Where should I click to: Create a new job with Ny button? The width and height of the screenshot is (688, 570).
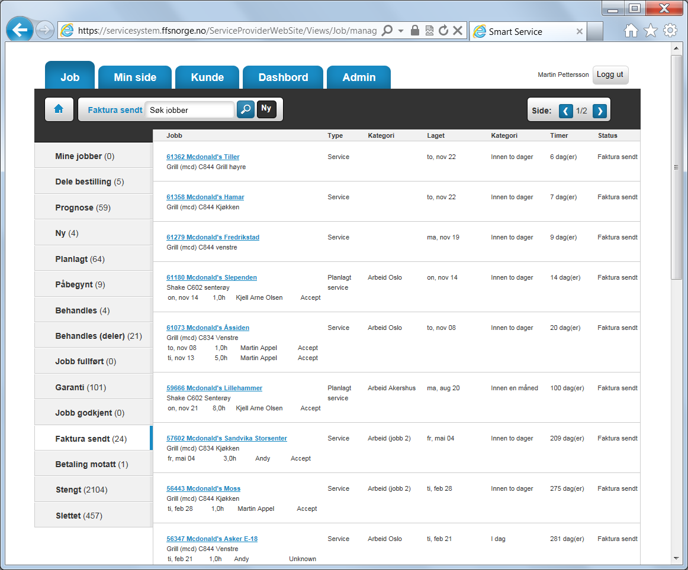[266, 109]
